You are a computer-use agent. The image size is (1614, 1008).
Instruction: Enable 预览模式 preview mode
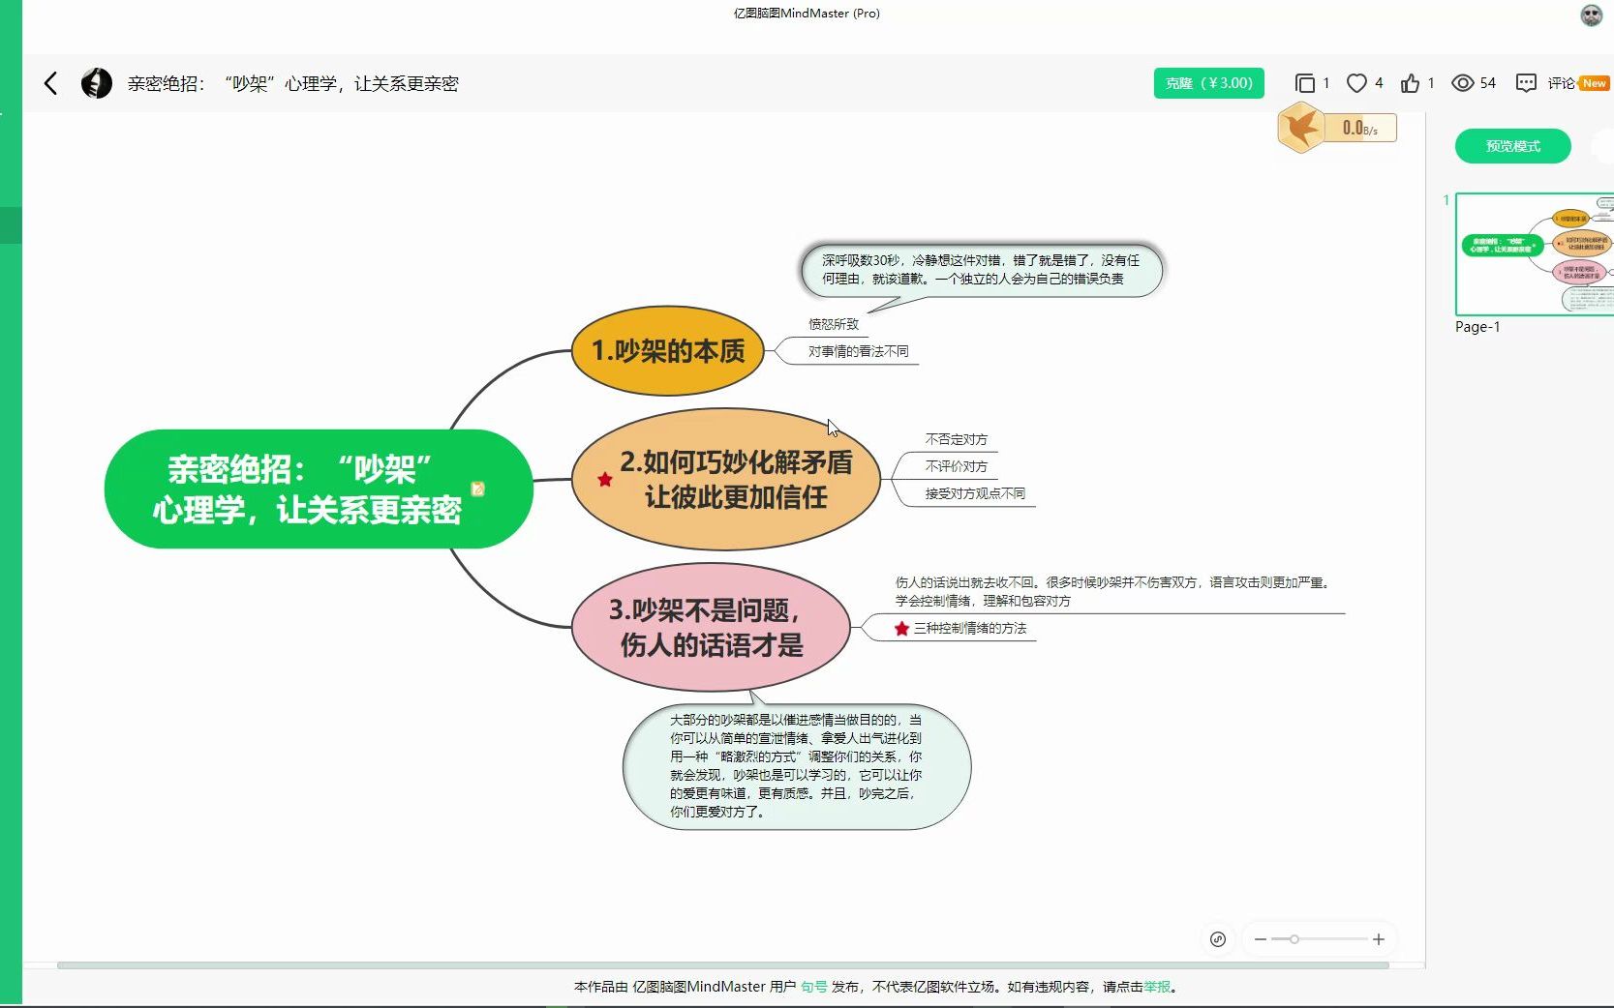[1512, 146]
